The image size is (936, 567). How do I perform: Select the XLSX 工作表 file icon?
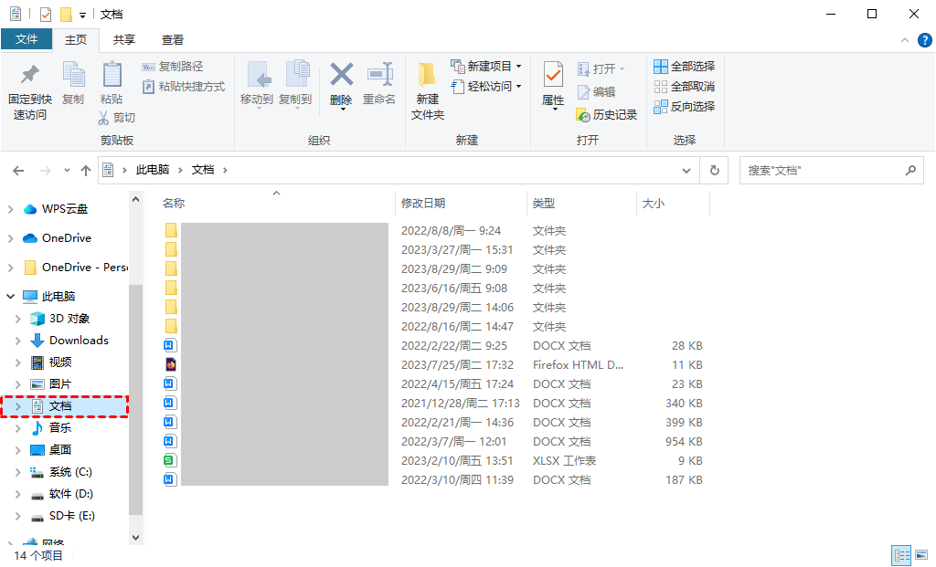(171, 460)
